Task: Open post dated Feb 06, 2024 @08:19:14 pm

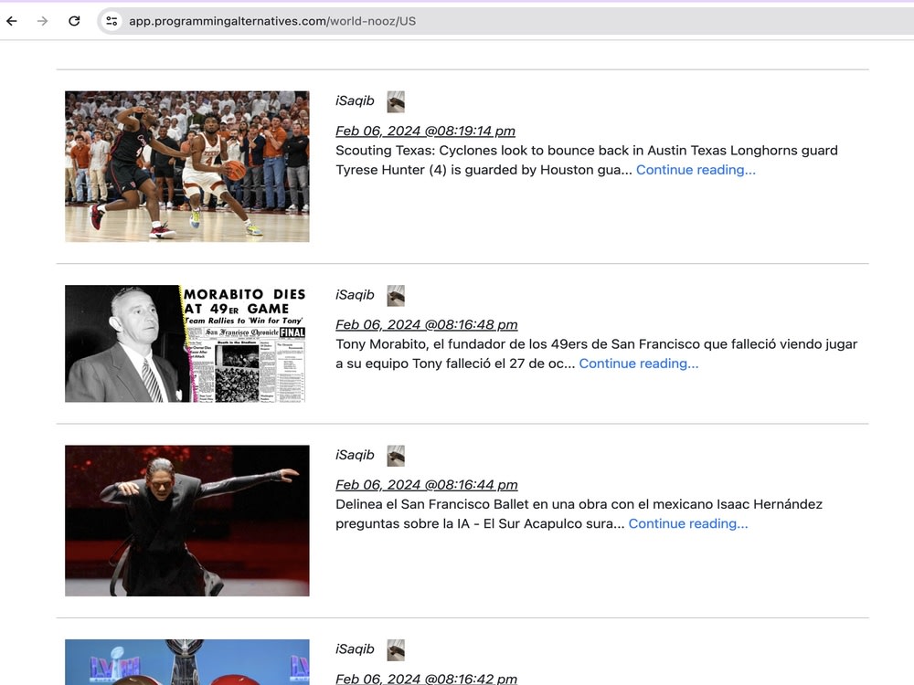Action: pos(426,131)
